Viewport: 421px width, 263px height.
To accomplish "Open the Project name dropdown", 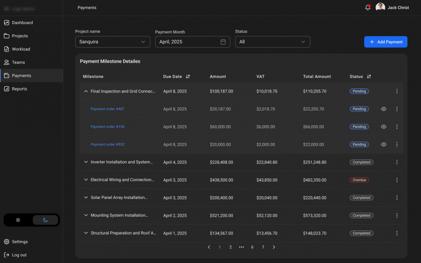I will (x=112, y=42).
